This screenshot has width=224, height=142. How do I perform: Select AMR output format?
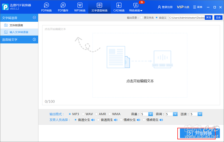coord(96,114)
